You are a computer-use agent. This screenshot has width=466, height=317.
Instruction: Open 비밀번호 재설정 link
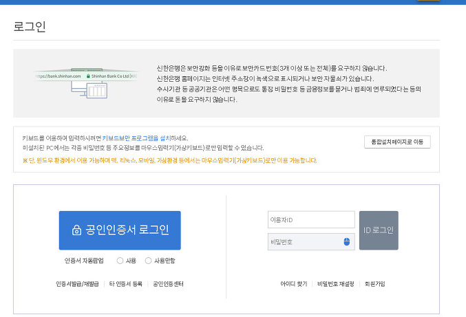click(x=336, y=284)
